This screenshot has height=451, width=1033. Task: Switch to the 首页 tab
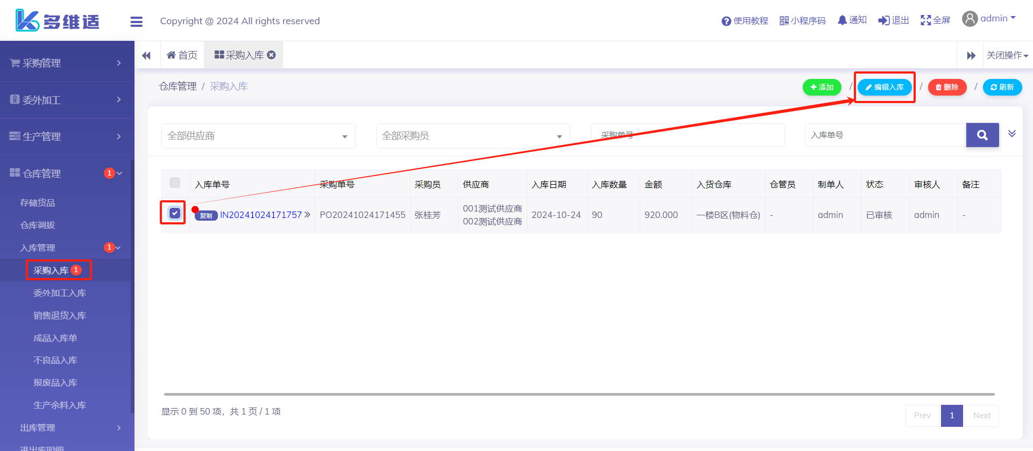182,55
